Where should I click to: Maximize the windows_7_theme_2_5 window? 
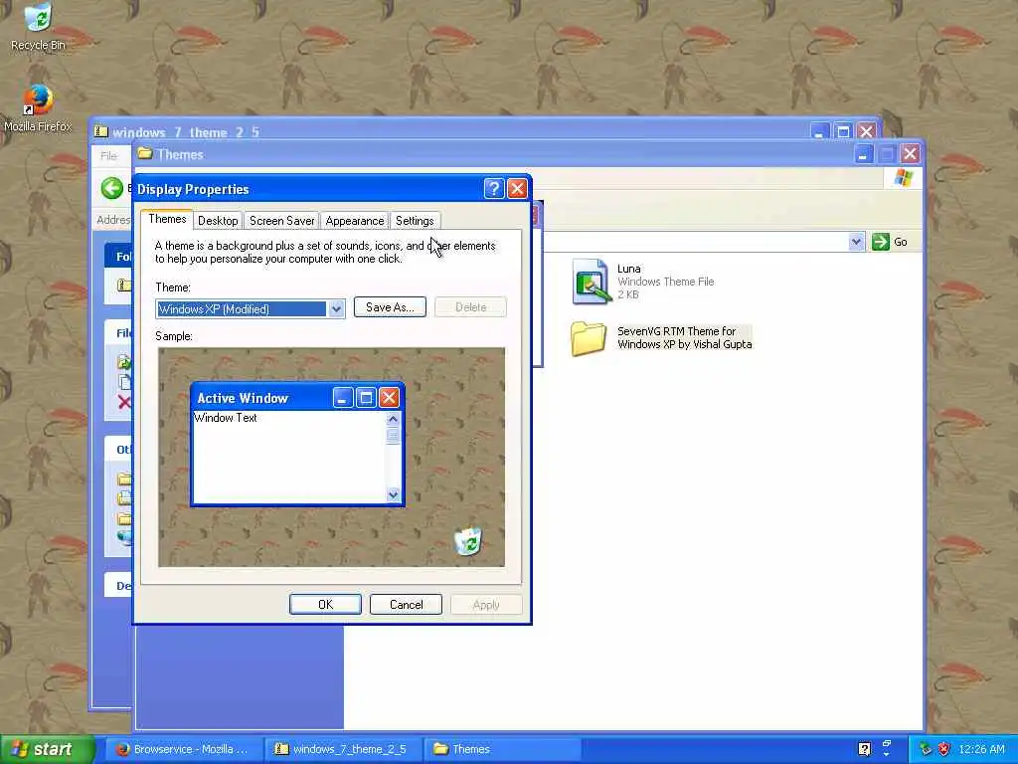pyautogui.click(x=843, y=132)
